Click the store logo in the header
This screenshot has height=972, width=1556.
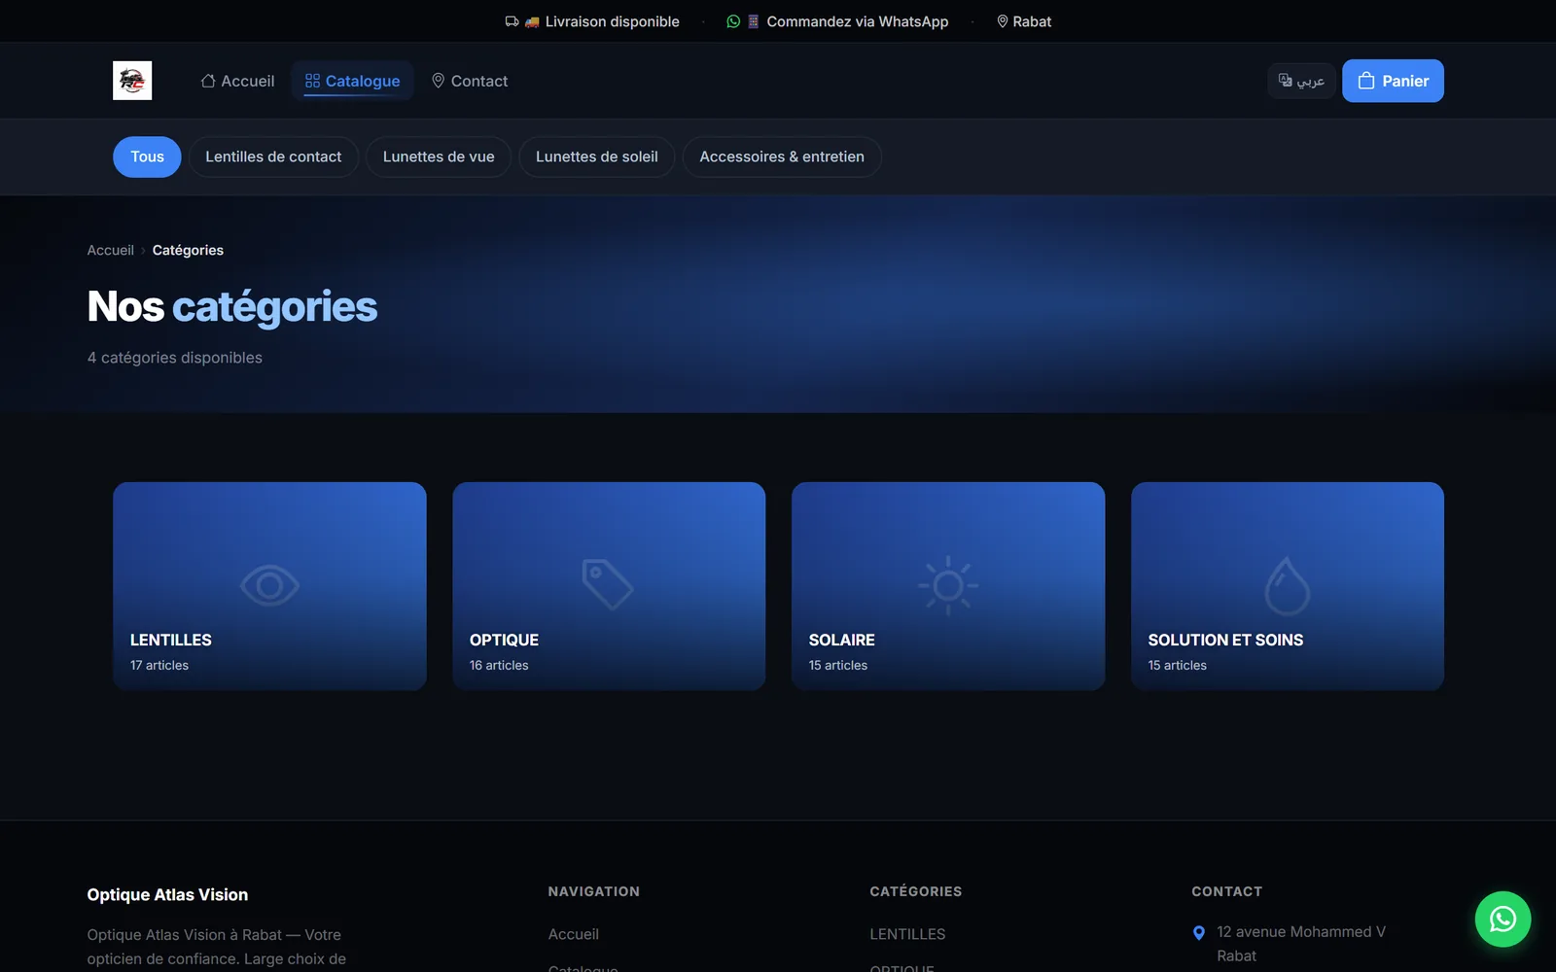click(x=132, y=81)
